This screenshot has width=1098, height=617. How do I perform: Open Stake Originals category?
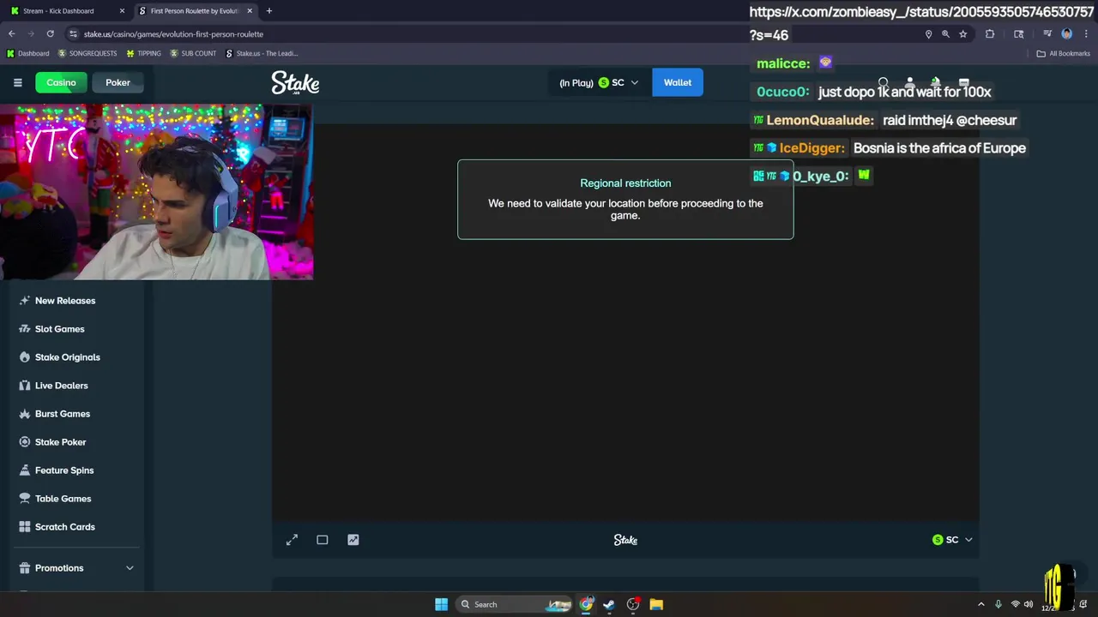68,357
